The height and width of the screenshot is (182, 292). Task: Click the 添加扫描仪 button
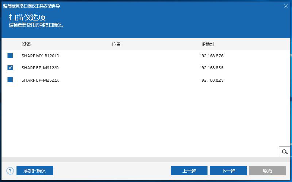(x=35, y=171)
